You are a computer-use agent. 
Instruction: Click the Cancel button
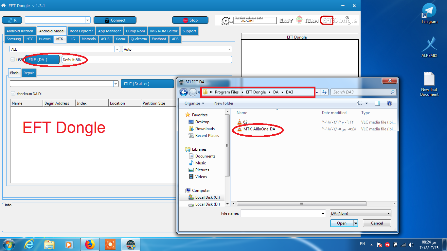tap(377, 223)
